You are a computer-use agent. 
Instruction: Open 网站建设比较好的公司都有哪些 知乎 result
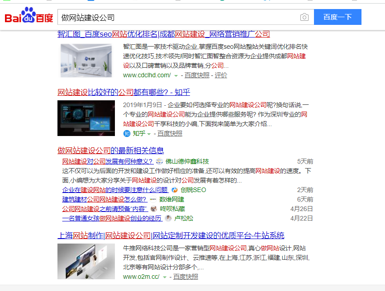point(124,93)
